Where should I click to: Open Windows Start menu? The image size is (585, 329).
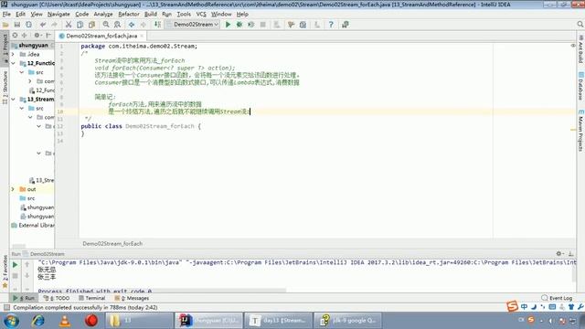click(x=12, y=321)
